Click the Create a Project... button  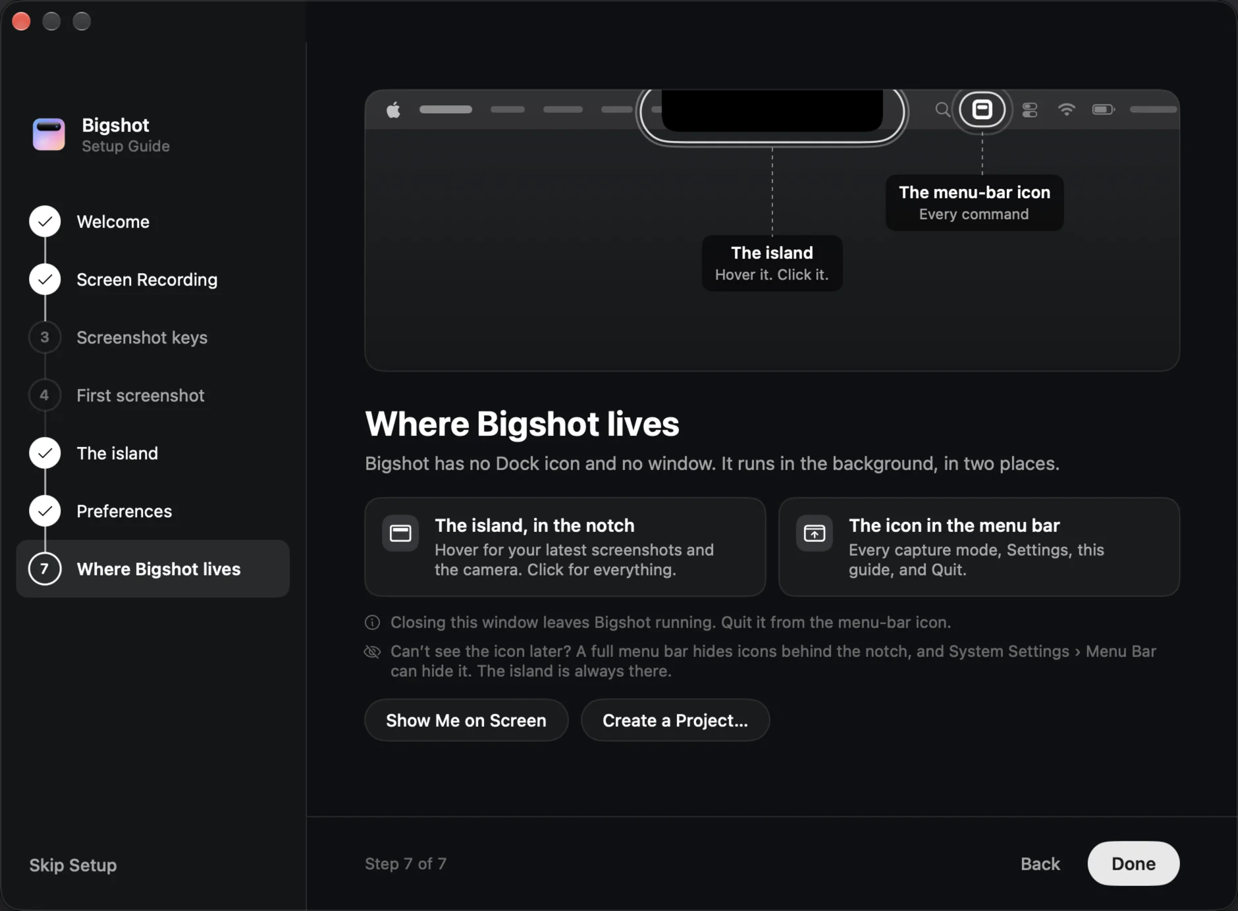675,721
